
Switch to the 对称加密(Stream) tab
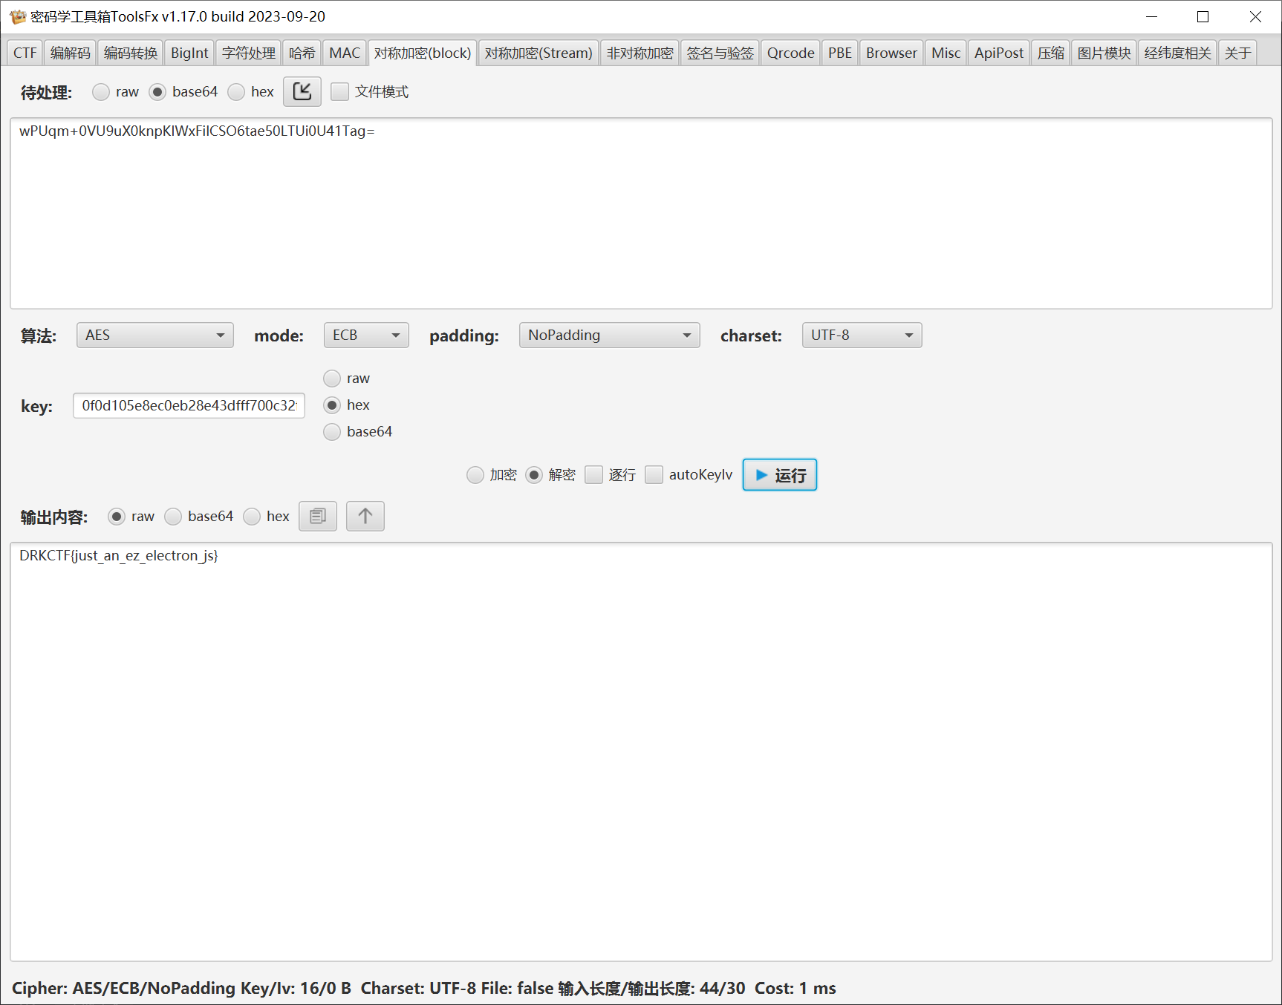point(538,53)
